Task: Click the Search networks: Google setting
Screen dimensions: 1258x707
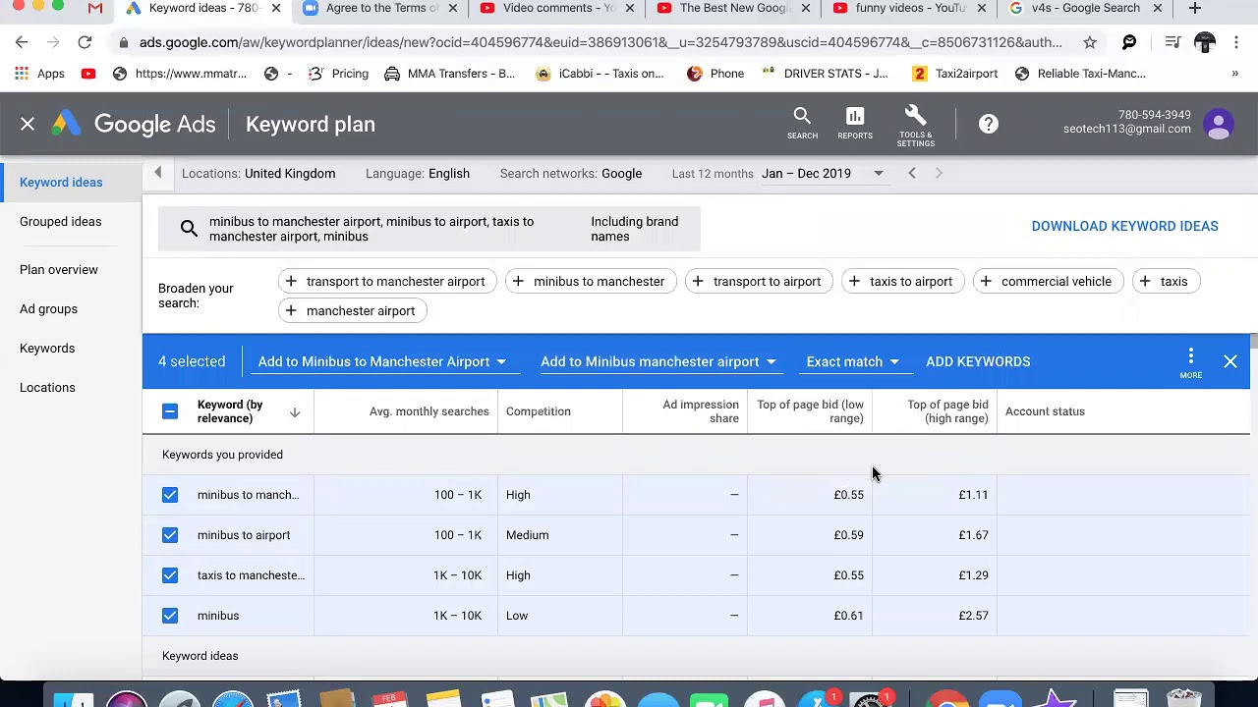Action: tap(571, 173)
